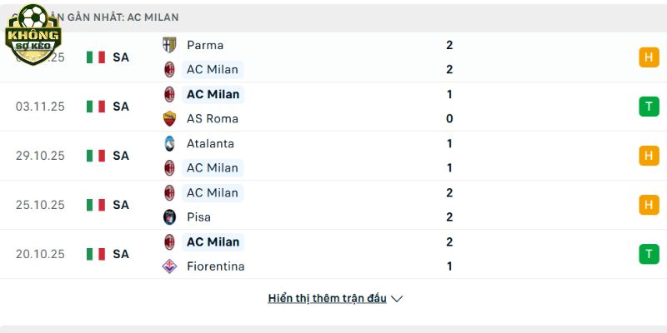Open the Parma team name link
This screenshot has width=667, height=333.
pyautogui.click(x=205, y=45)
